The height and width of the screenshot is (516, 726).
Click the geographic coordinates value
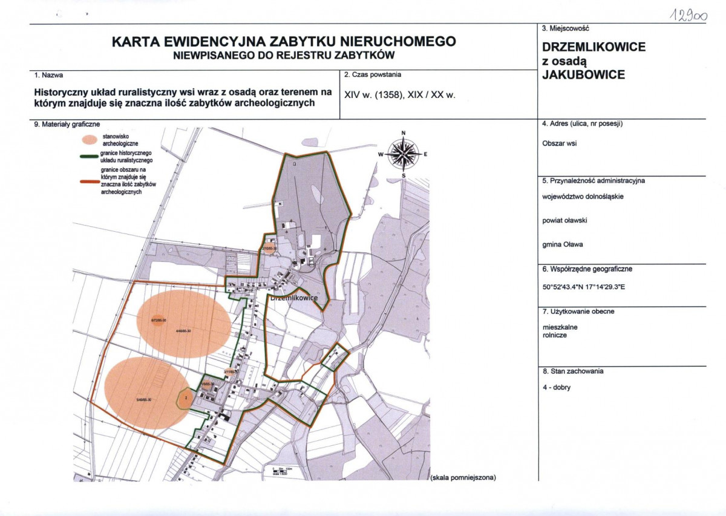coord(584,287)
